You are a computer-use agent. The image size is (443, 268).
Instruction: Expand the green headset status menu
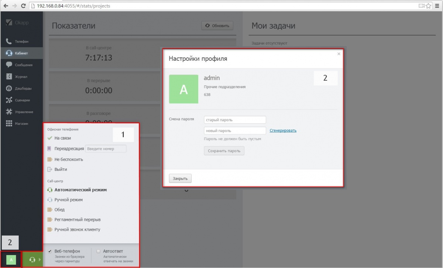[x=32, y=260]
